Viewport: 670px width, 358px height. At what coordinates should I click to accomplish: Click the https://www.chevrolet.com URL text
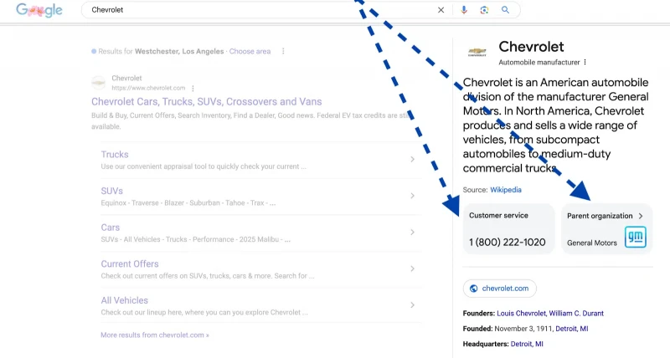149,89
